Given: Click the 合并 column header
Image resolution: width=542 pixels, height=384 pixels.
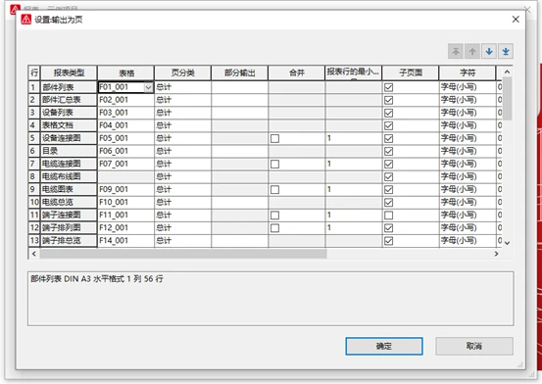Looking at the screenshot, I should click(297, 72).
